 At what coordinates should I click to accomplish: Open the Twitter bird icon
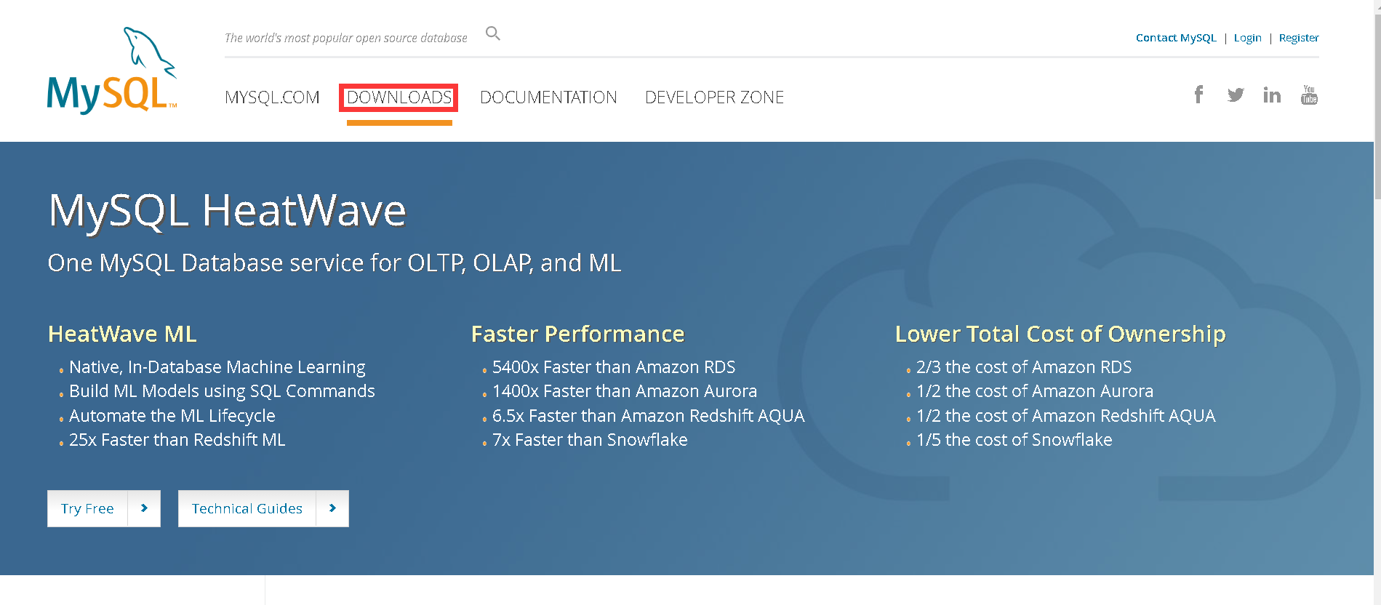1235,95
